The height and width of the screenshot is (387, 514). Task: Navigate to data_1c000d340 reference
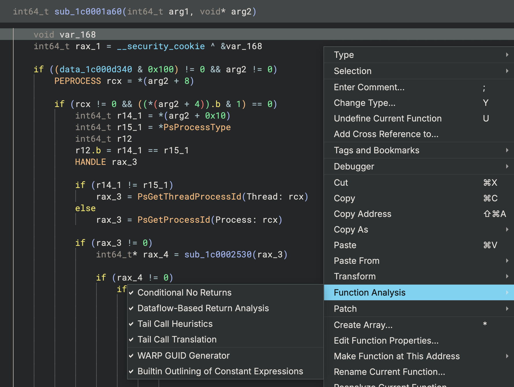pyautogui.click(x=96, y=69)
